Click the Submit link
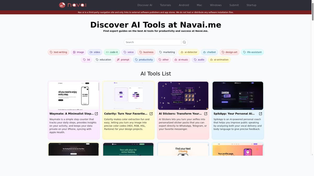Viewport: 314px width, 176px height. point(234,5)
